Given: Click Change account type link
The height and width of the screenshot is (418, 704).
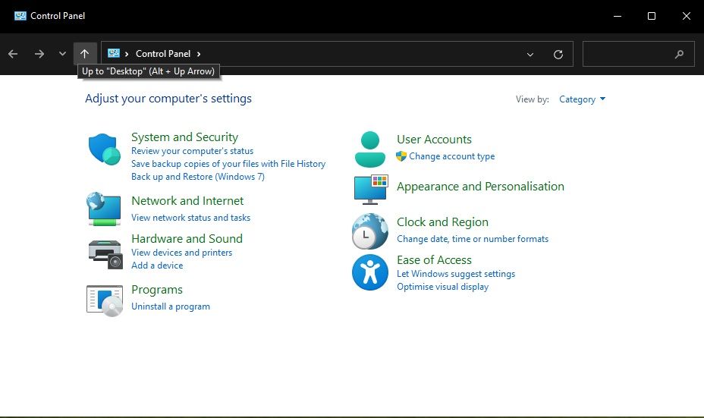Looking at the screenshot, I should coord(451,156).
